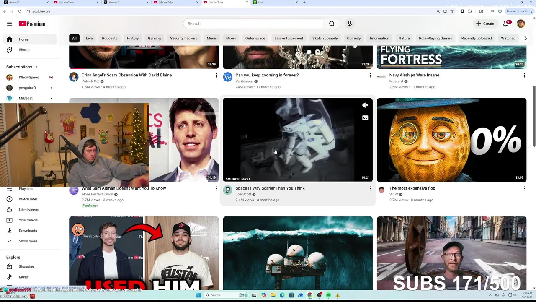Open the Windows Start menu

point(198,295)
